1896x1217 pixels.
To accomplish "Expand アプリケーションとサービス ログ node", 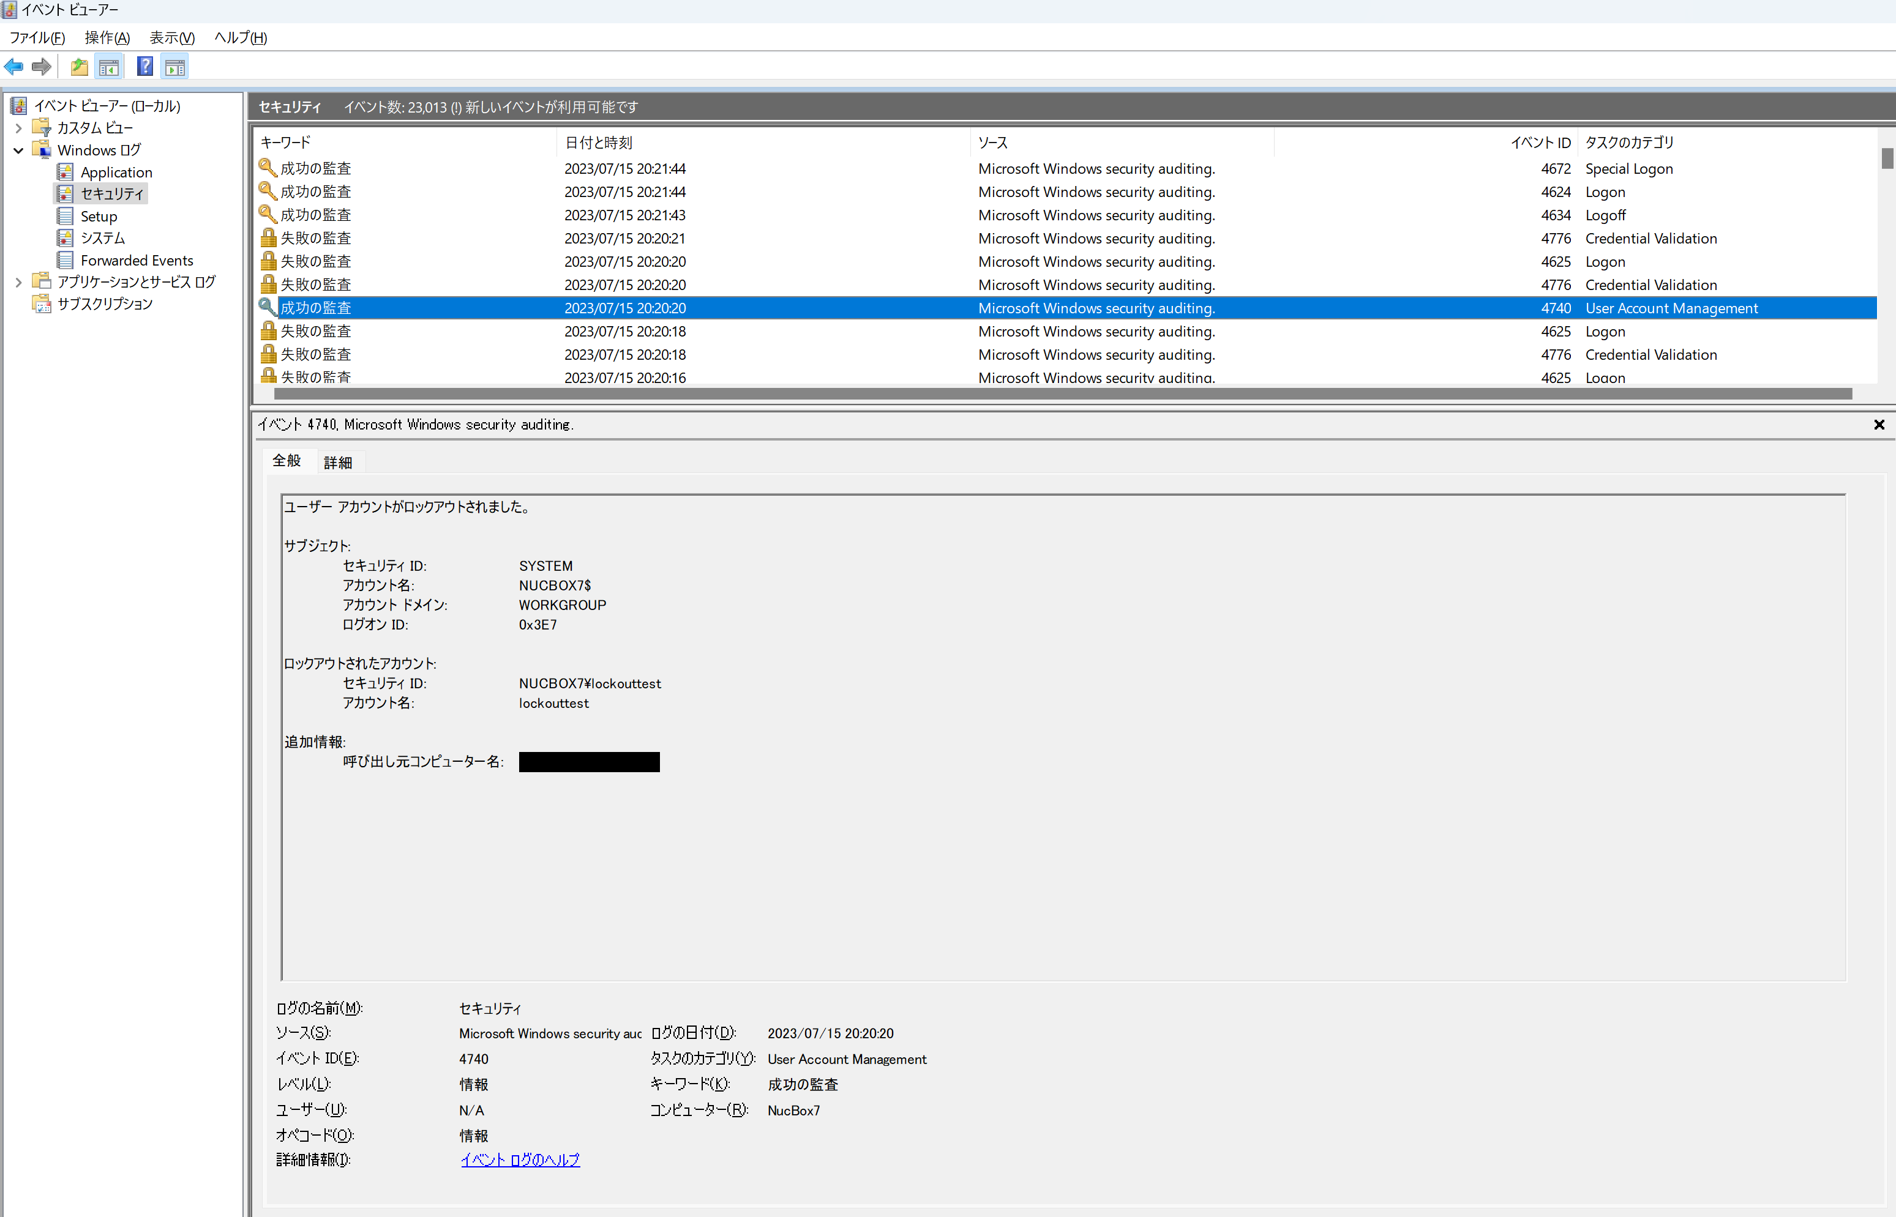I will click(x=19, y=281).
